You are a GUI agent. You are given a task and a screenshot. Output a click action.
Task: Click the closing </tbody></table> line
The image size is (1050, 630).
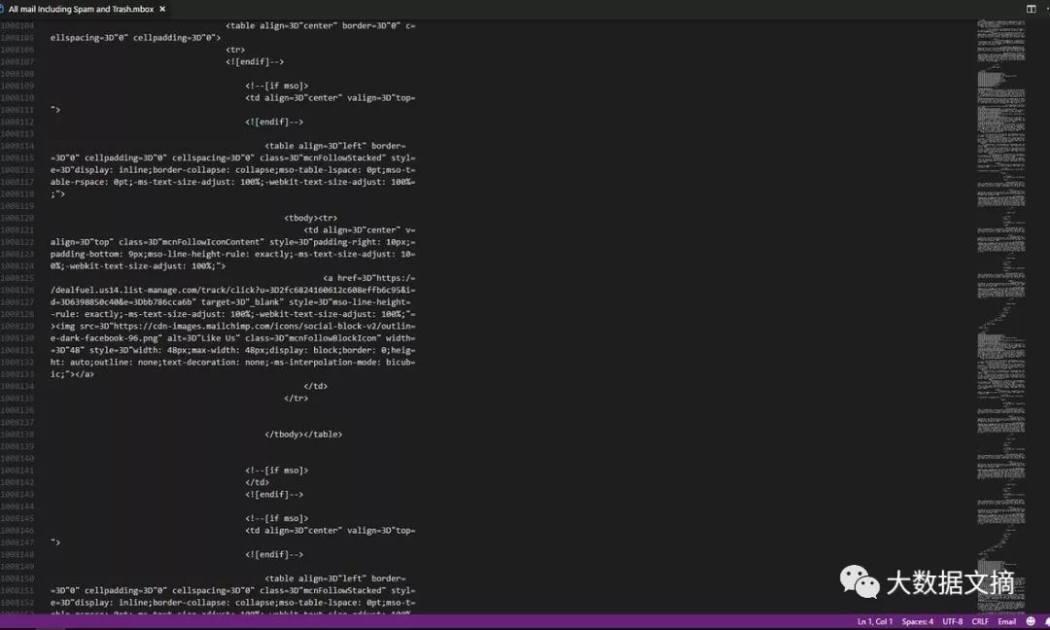coord(302,435)
